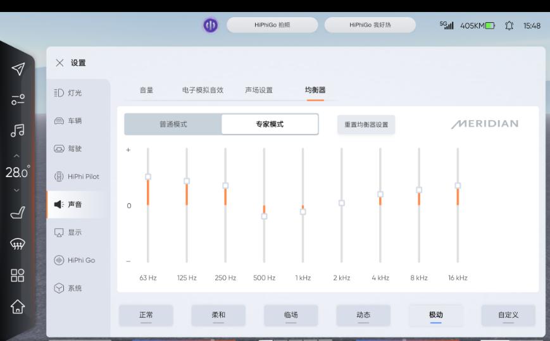Toggle windshield defrost icon in dock
The image size is (550, 341).
click(18, 244)
